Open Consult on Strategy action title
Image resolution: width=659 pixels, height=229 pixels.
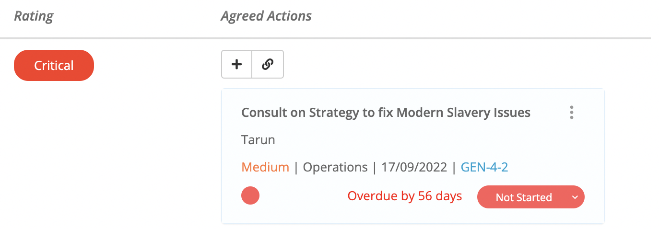coord(386,113)
